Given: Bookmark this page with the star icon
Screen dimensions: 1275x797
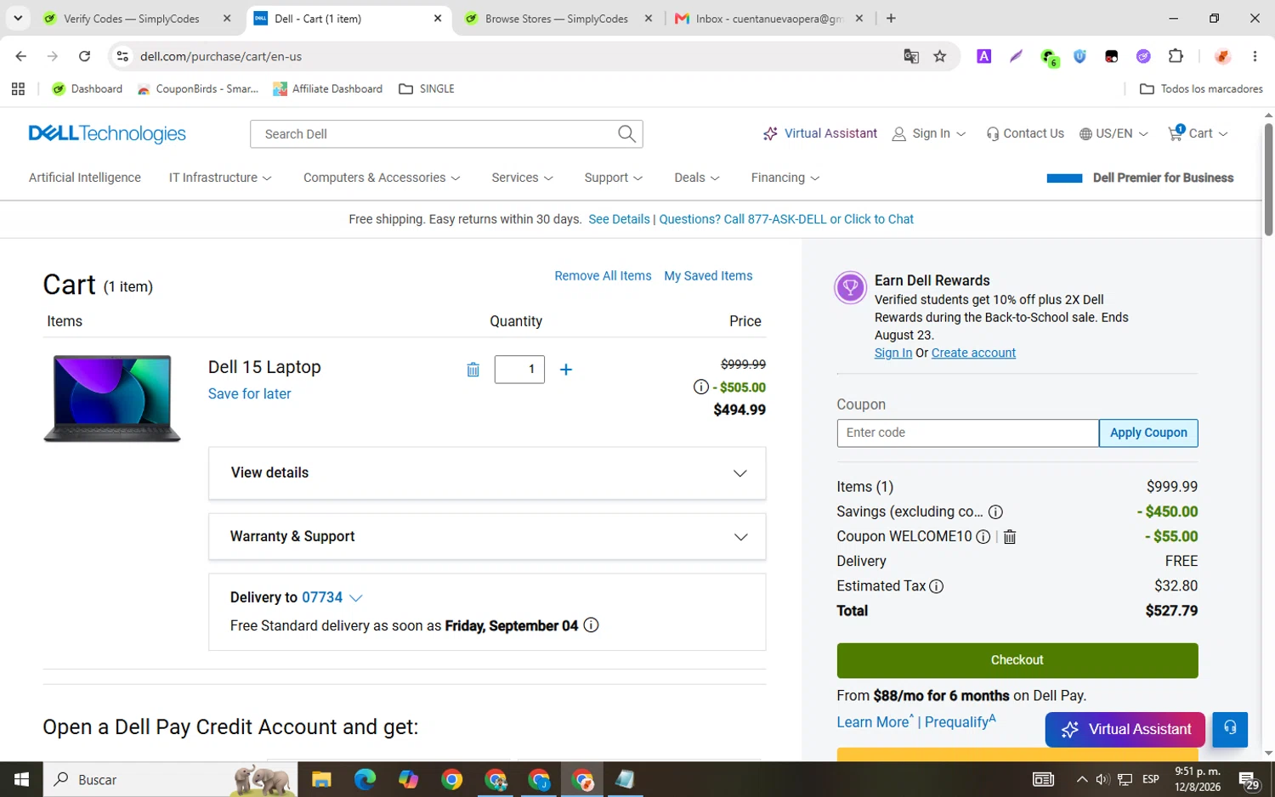Looking at the screenshot, I should (x=939, y=56).
